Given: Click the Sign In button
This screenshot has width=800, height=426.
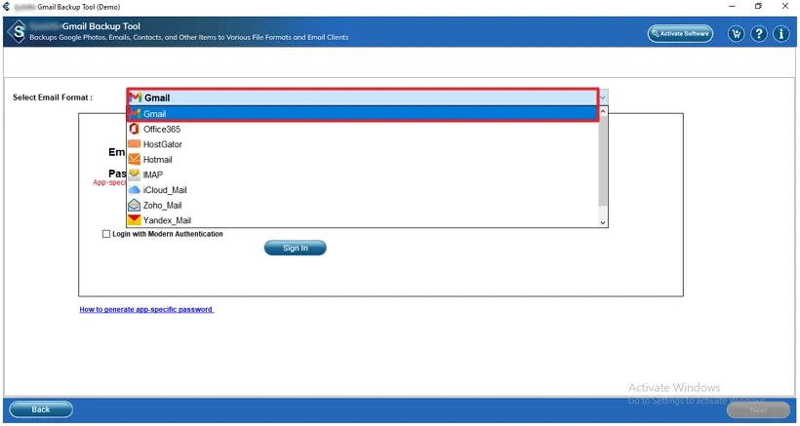Looking at the screenshot, I should (295, 248).
